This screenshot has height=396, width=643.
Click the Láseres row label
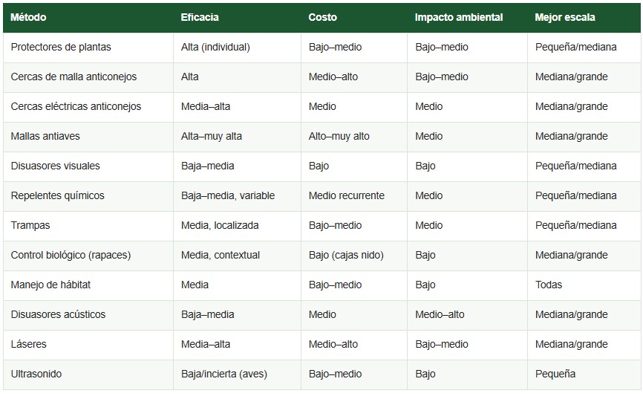(88, 345)
